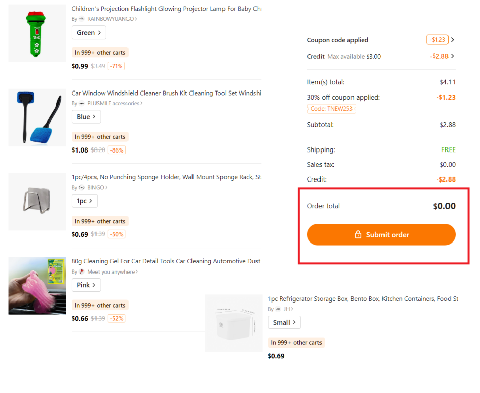Click the lock icon on Submit order

[x=358, y=235]
